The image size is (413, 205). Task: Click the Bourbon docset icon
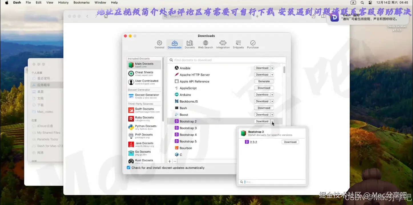[177, 148]
